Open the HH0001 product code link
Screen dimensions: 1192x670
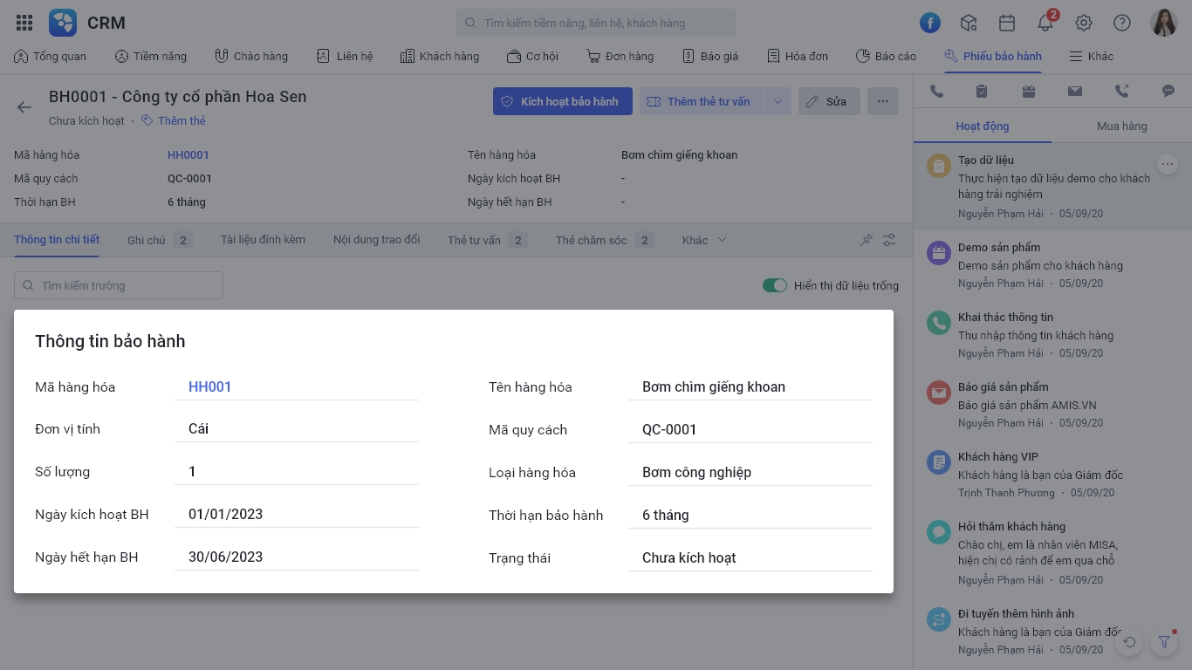click(188, 154)
